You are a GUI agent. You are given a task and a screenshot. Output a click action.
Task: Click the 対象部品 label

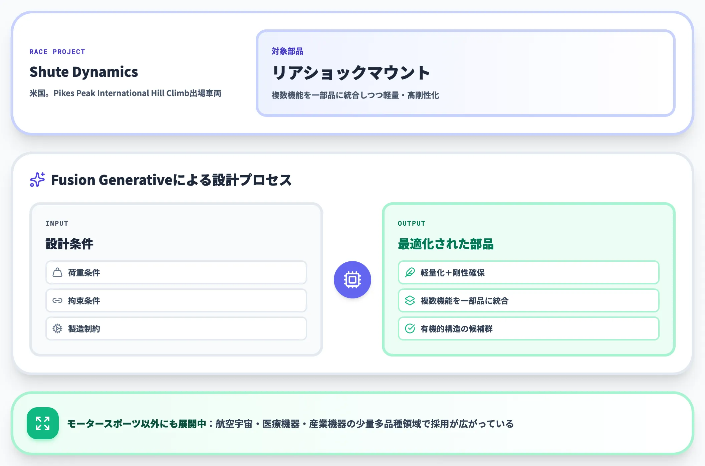pos(287,51)
